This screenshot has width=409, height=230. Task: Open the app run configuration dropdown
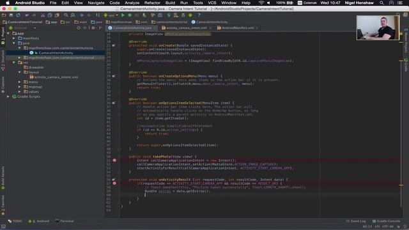[x=111, y=15]
